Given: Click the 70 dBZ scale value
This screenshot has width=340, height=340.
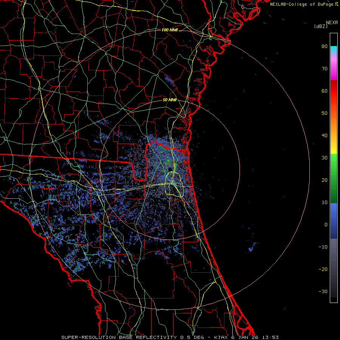Looking at the screenshot, I should pos(325,69).
